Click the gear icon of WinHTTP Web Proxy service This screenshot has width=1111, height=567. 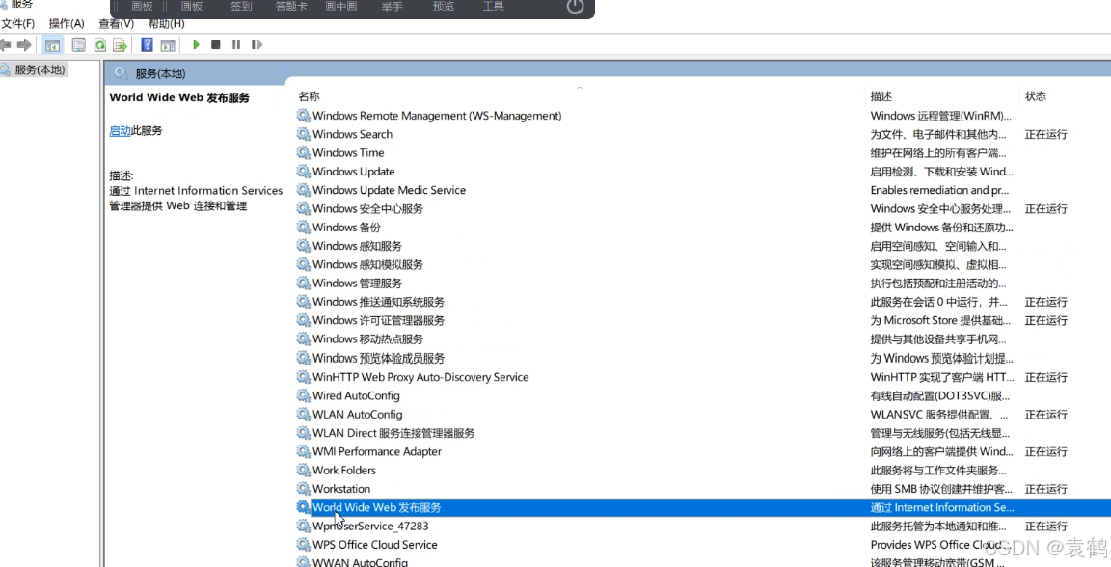(303, 376)
